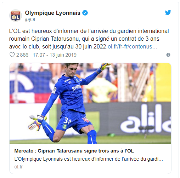
Task: Open the @OL handle
Action: click(31, 20)
